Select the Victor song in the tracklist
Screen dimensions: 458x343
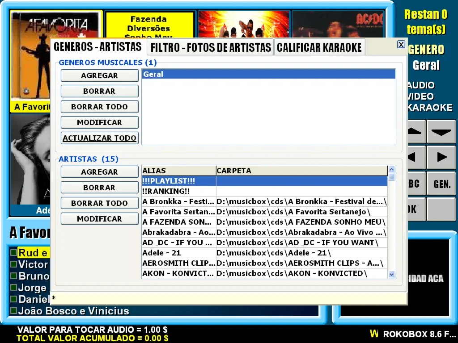point(33,264)
